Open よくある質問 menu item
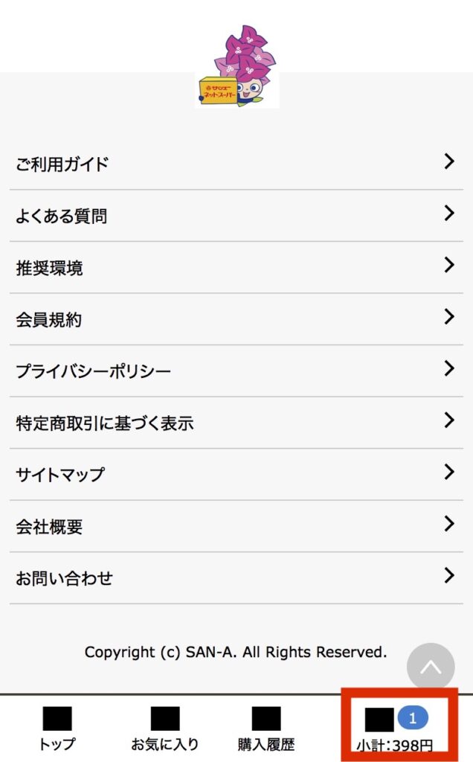This screenshot has height=762, width=473. pyautogui.click(x=62, y=216)
